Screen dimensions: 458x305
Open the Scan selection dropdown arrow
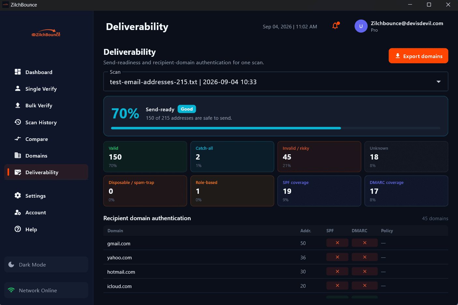tap(438, 82)
